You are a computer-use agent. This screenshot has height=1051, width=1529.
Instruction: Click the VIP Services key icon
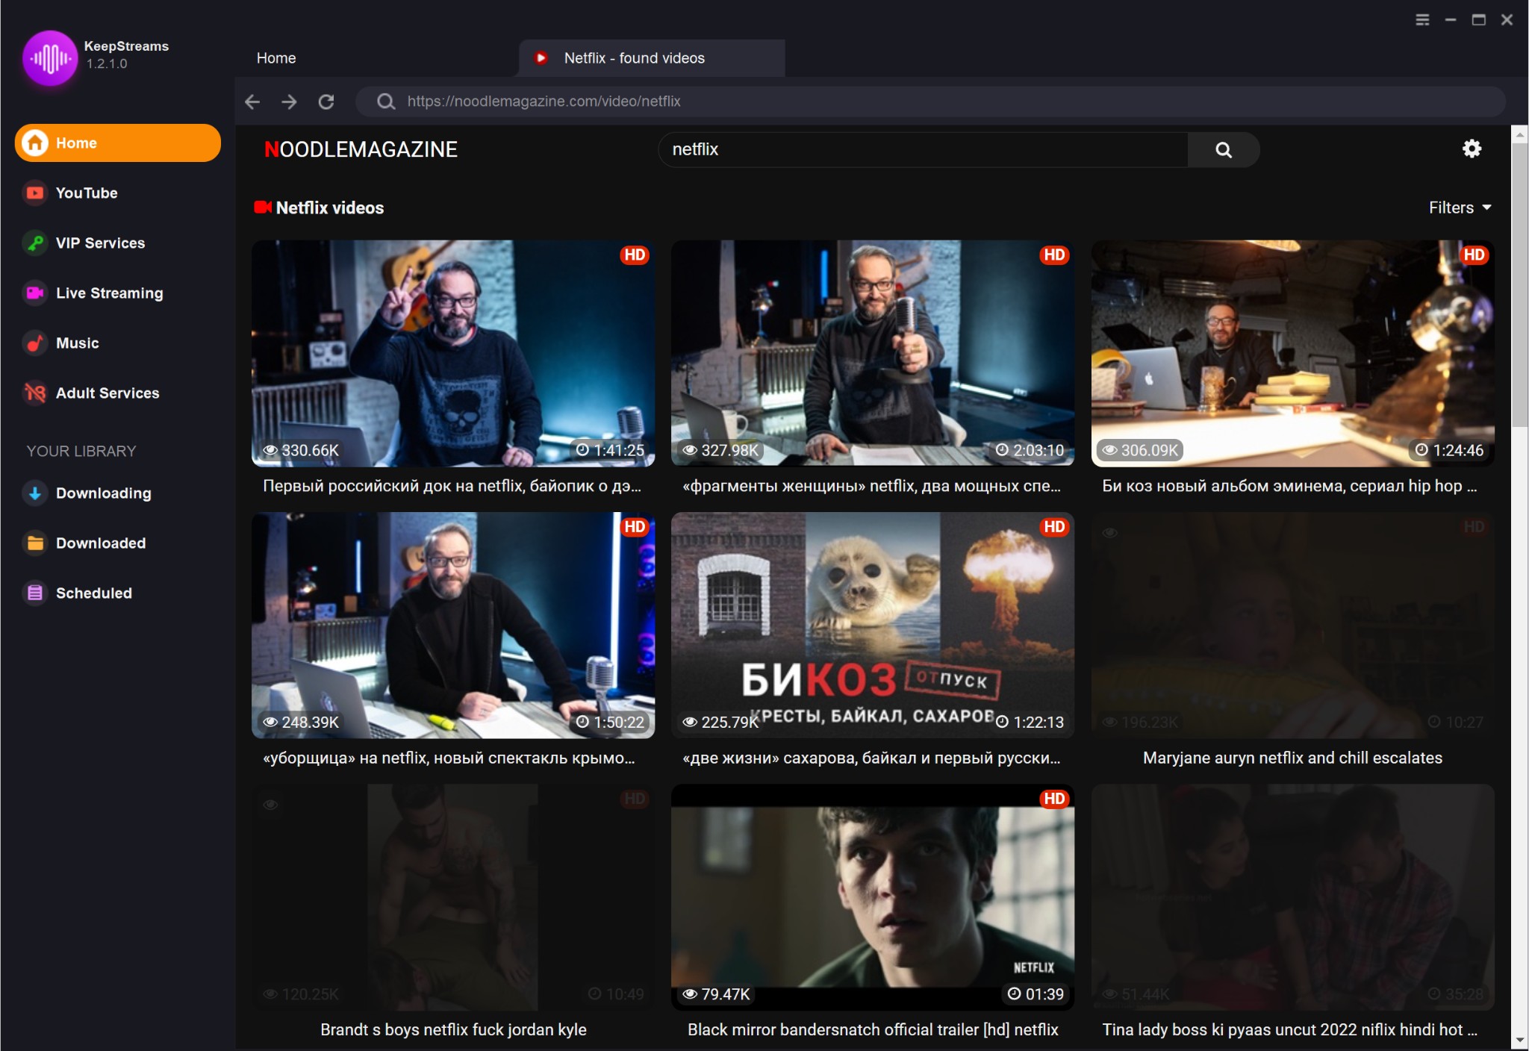click(34, 243)
